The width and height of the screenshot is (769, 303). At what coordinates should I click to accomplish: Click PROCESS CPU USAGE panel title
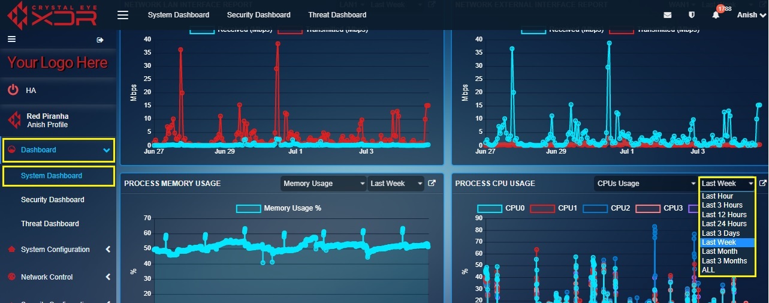coord(495,184)
